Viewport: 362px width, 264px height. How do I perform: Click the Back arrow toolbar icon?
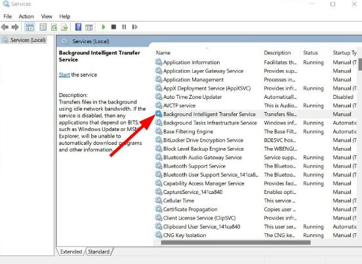tap(5, 28)
